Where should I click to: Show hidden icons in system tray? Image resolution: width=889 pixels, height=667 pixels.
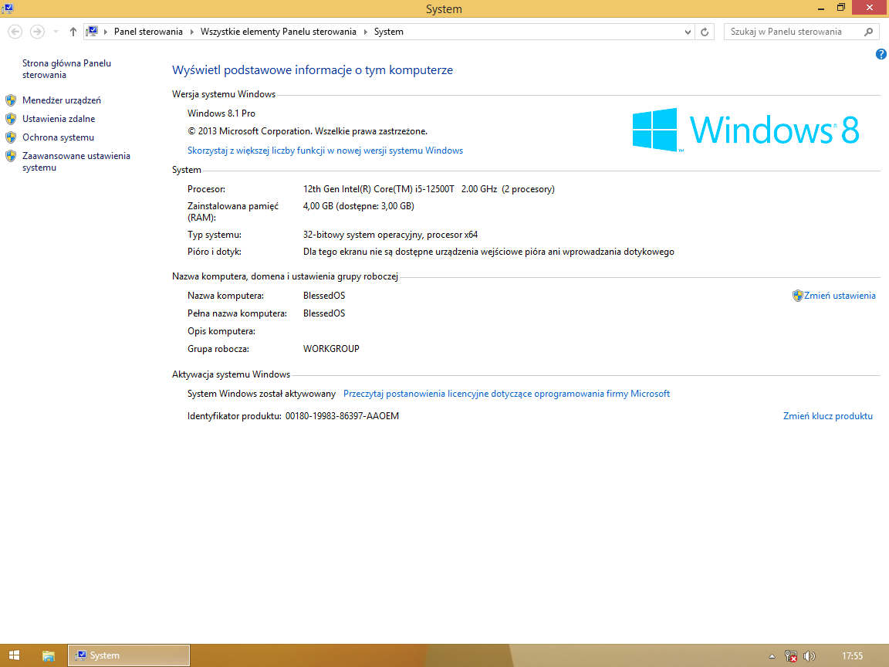coord(772,656)
